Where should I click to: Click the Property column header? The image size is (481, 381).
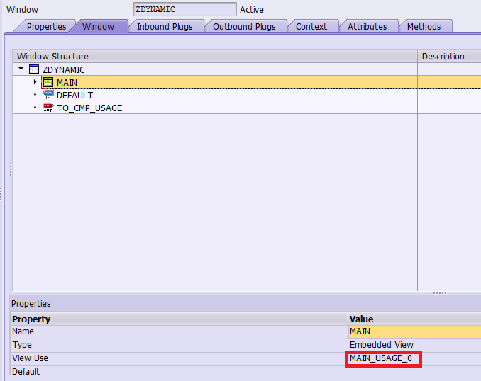pyautogui.click(x=179, y=319)
